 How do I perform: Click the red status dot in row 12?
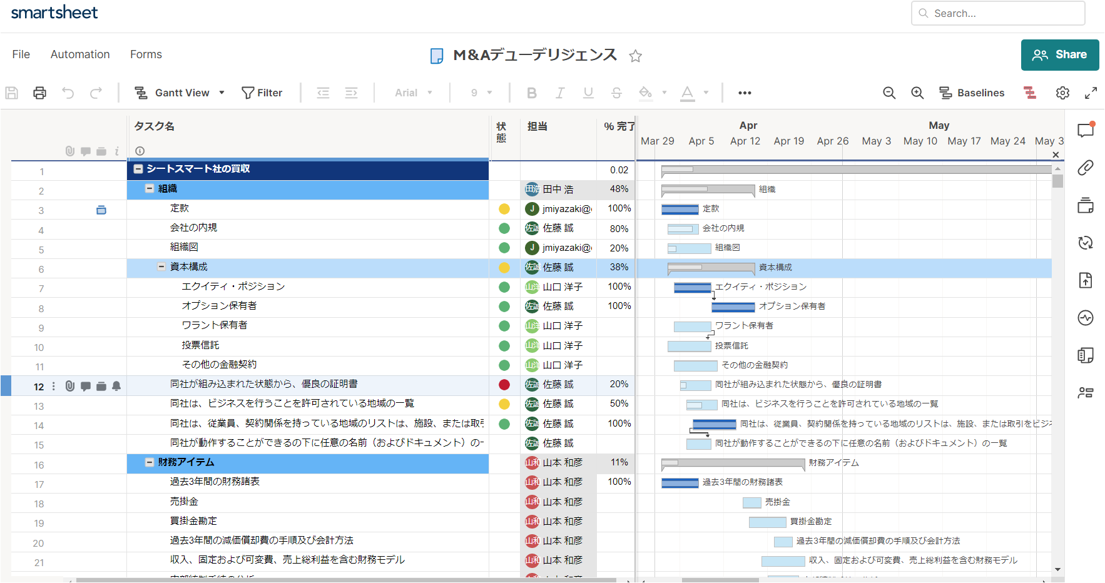(504, 385)
